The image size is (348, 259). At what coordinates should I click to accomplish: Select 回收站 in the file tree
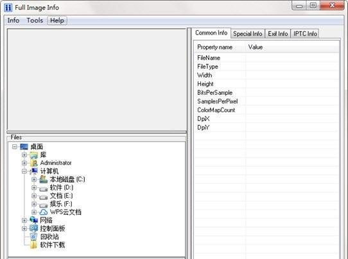click(x=49, y=237)
